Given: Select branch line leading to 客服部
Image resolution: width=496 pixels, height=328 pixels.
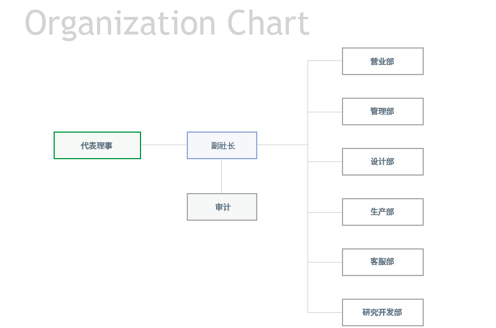Looking at the screenshot, I should point(325,263).
